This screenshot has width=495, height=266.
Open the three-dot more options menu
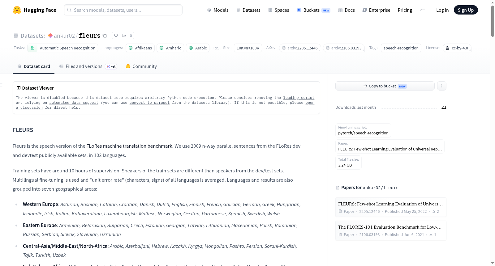[x=442, y=86]
